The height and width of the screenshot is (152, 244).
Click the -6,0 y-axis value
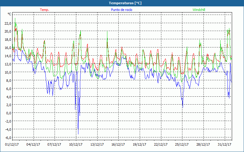click(8, 138)
